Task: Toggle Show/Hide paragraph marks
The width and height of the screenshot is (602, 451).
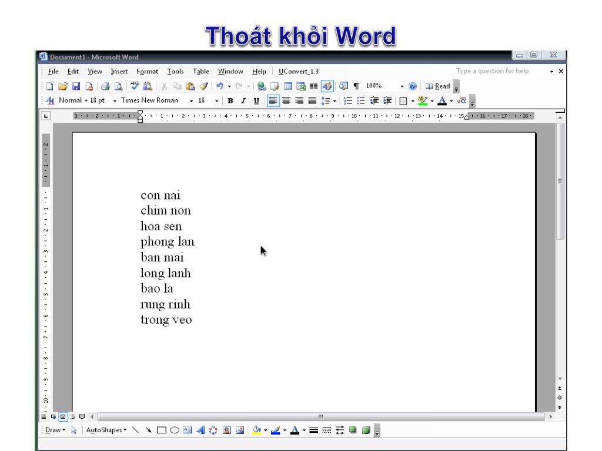Action: [x=356, y=86]
